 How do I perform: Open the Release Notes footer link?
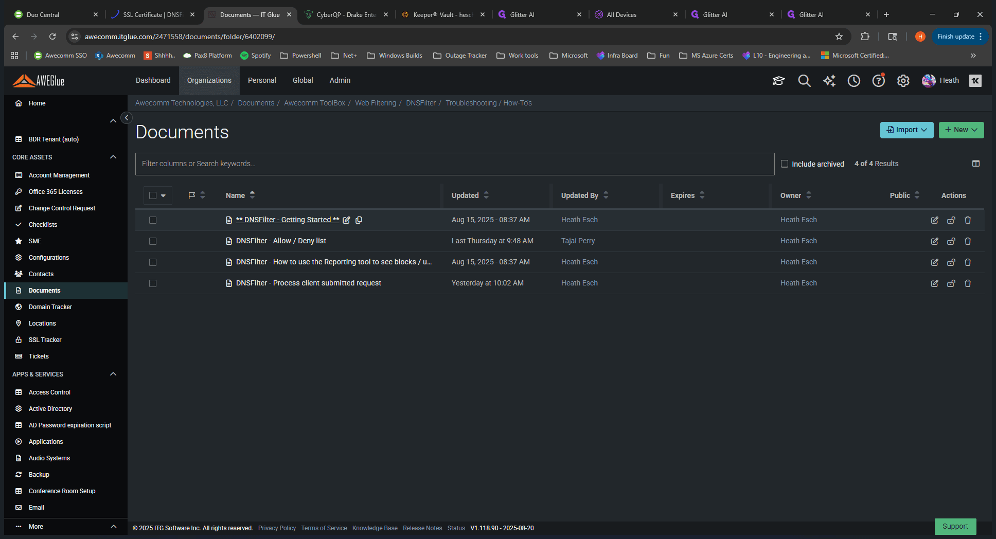pos(422,528)
